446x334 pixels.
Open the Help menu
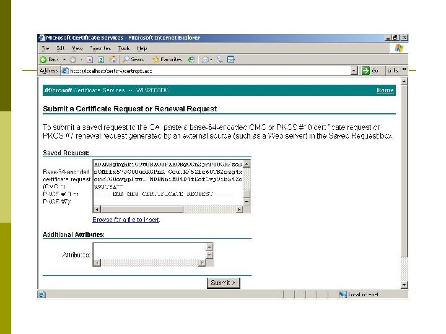point(142,48)
